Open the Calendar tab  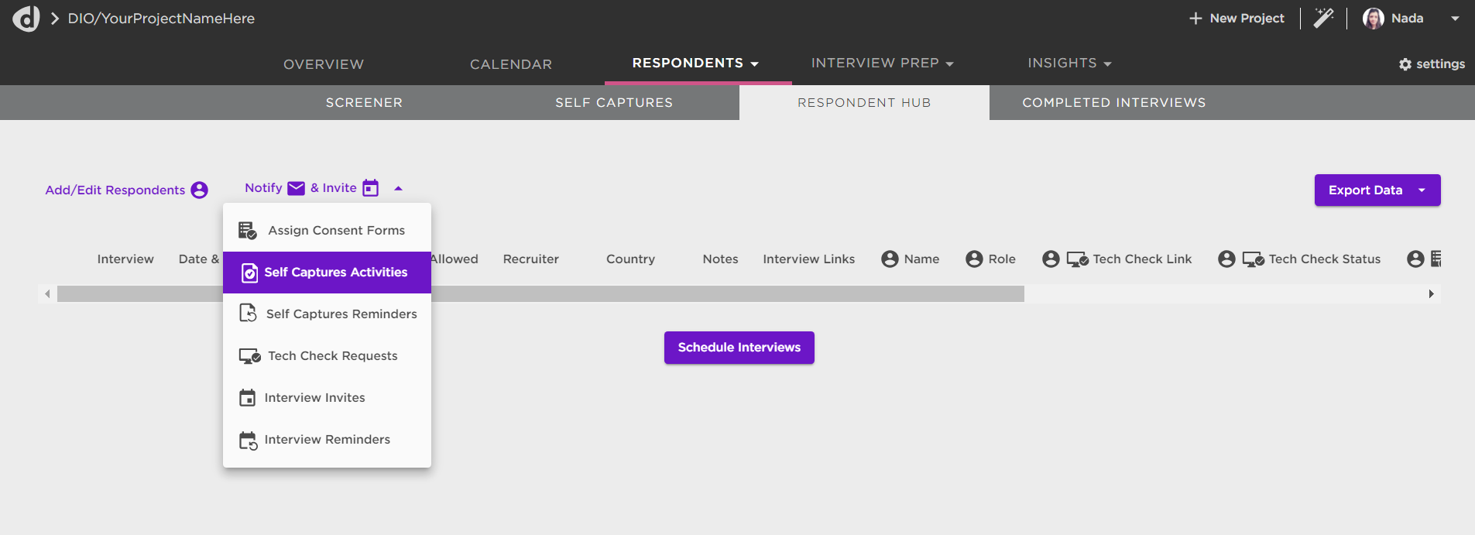[x=511, y=64]
